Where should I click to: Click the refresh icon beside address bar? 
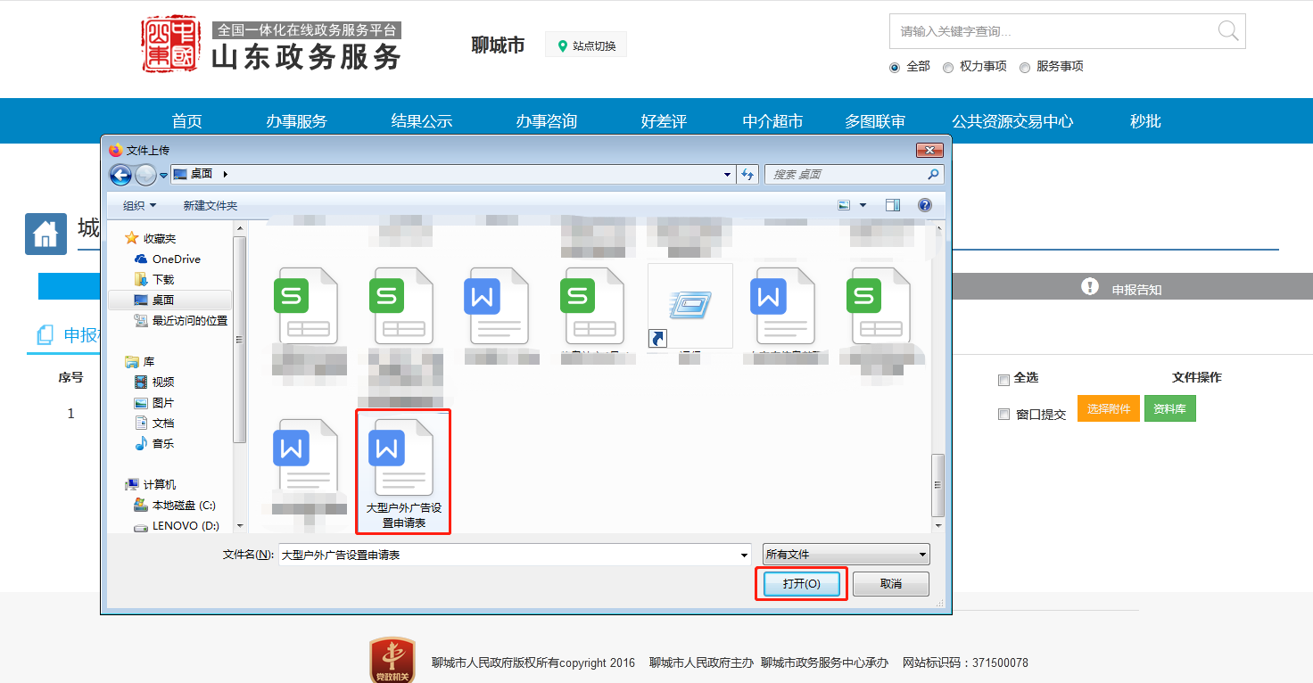point(748,175)
